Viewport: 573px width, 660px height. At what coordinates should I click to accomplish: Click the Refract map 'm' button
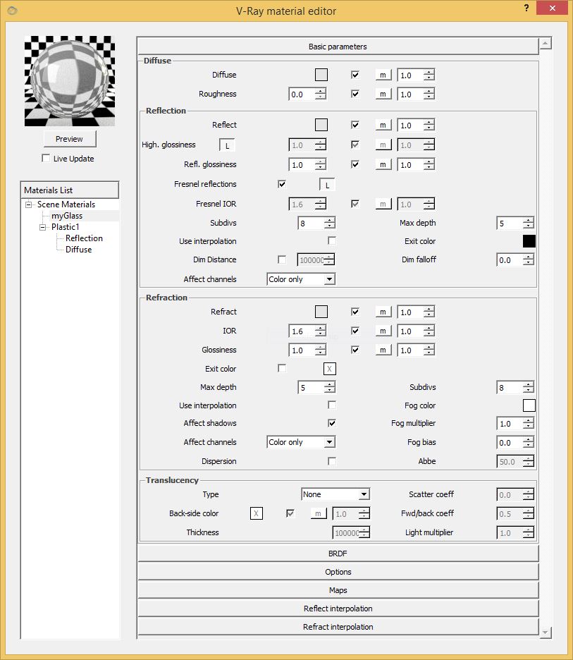point(383,312)
